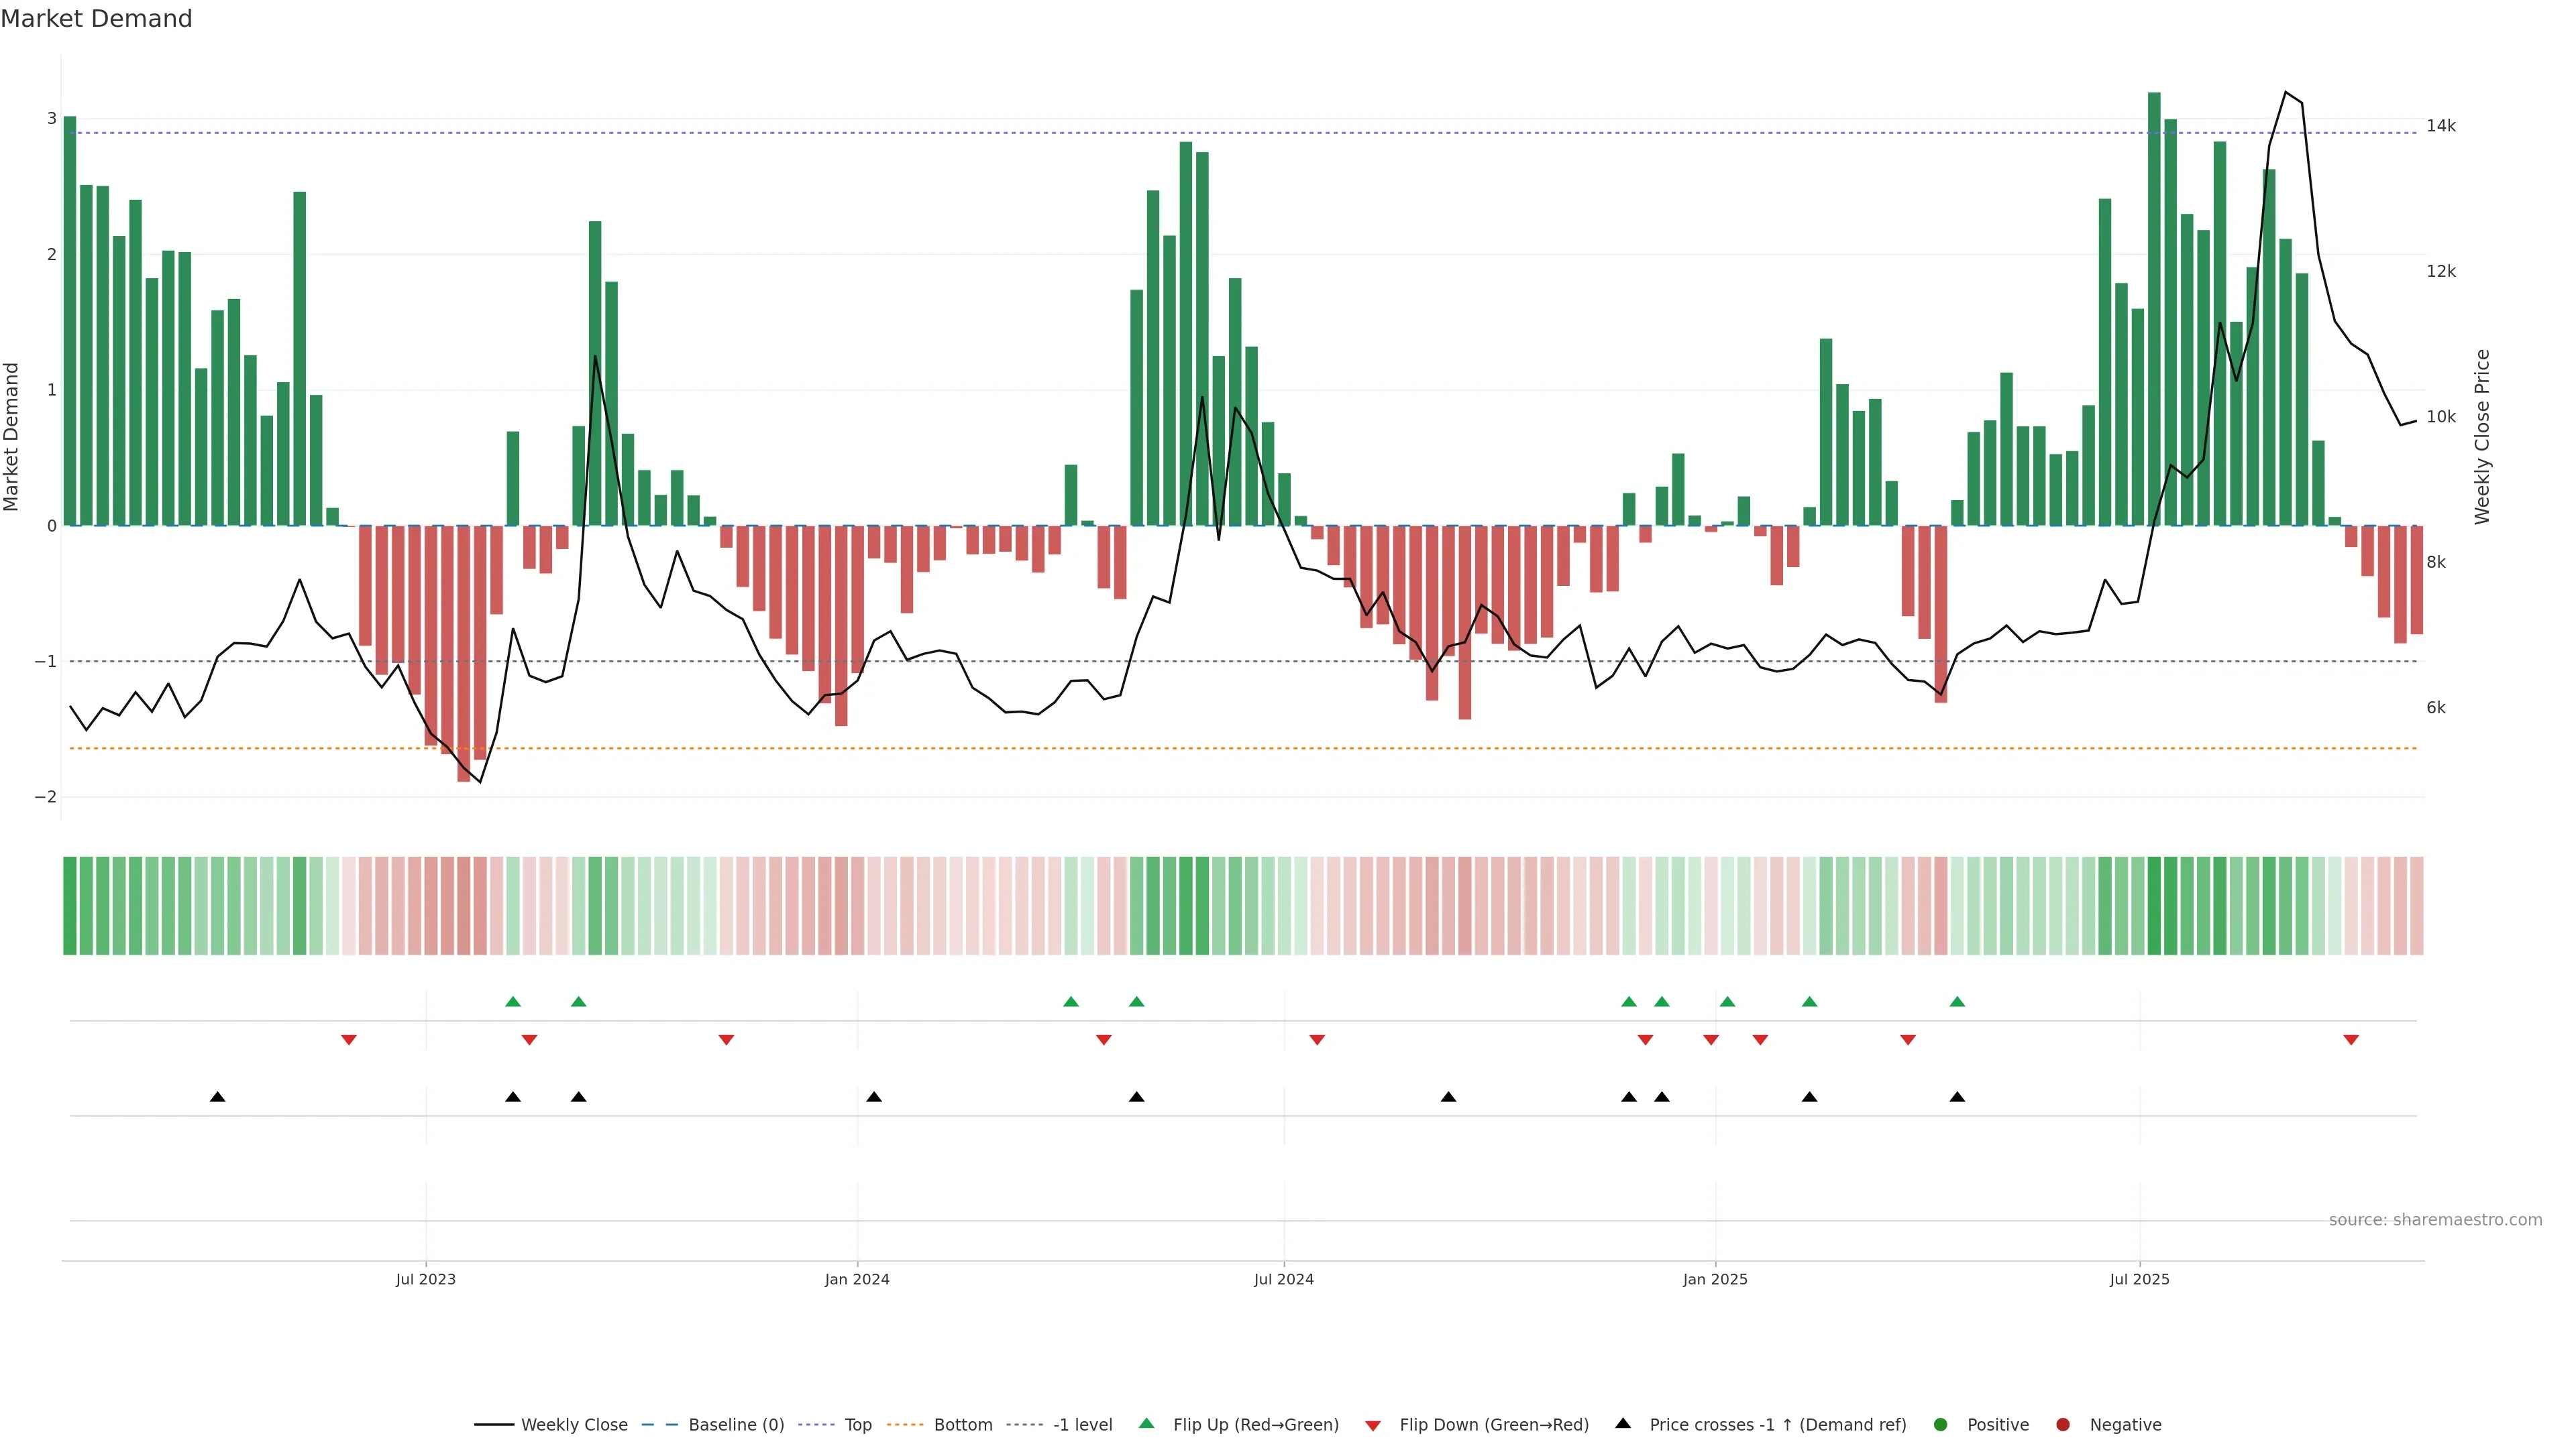Click the Jan 2025 x-axis label
The image size is (2576, 1448).
(1715, 1279)
